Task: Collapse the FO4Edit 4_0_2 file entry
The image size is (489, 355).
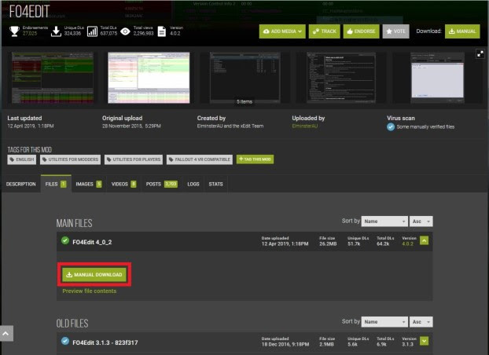Action: (424, 240)
